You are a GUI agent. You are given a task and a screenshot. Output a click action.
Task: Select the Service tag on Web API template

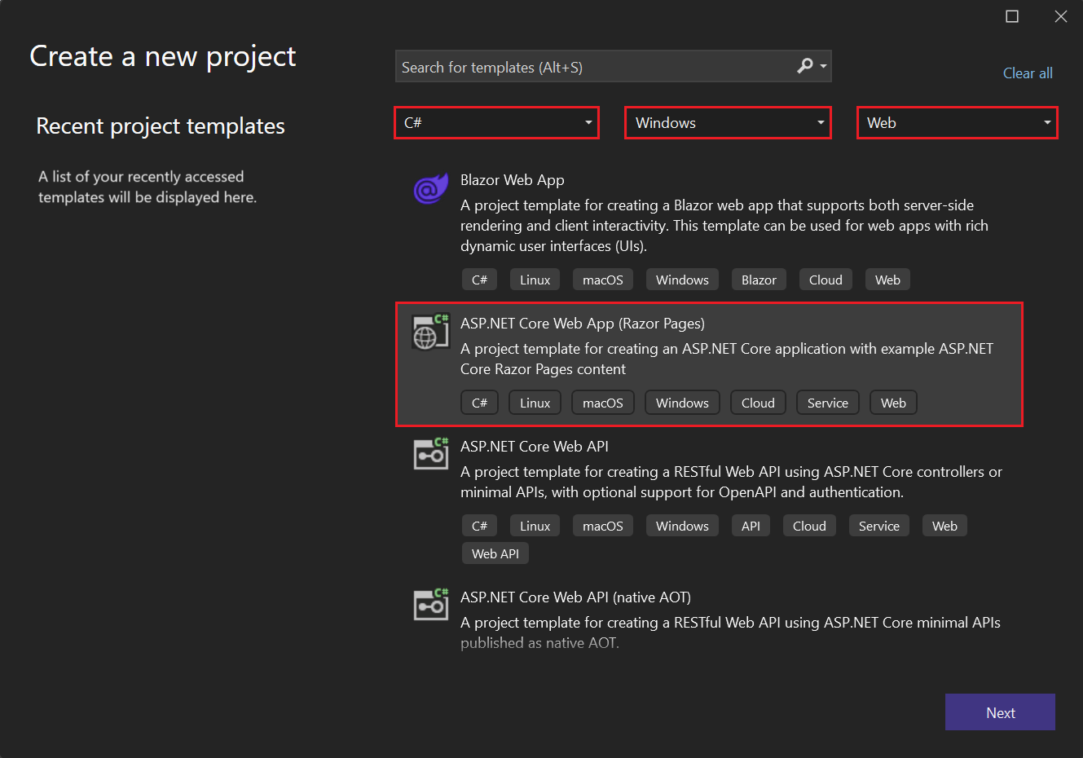[x=878, y=525]
